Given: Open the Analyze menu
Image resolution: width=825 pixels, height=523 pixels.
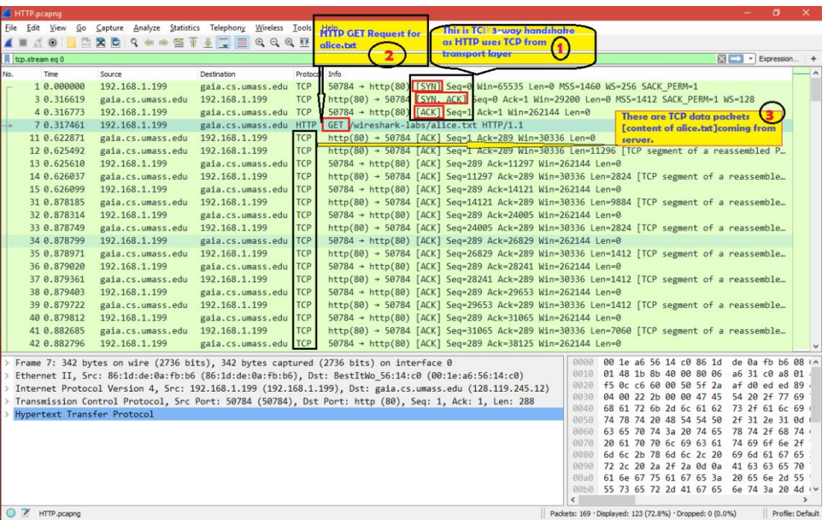Looking at the screenshot, I should tap(147, 28).
